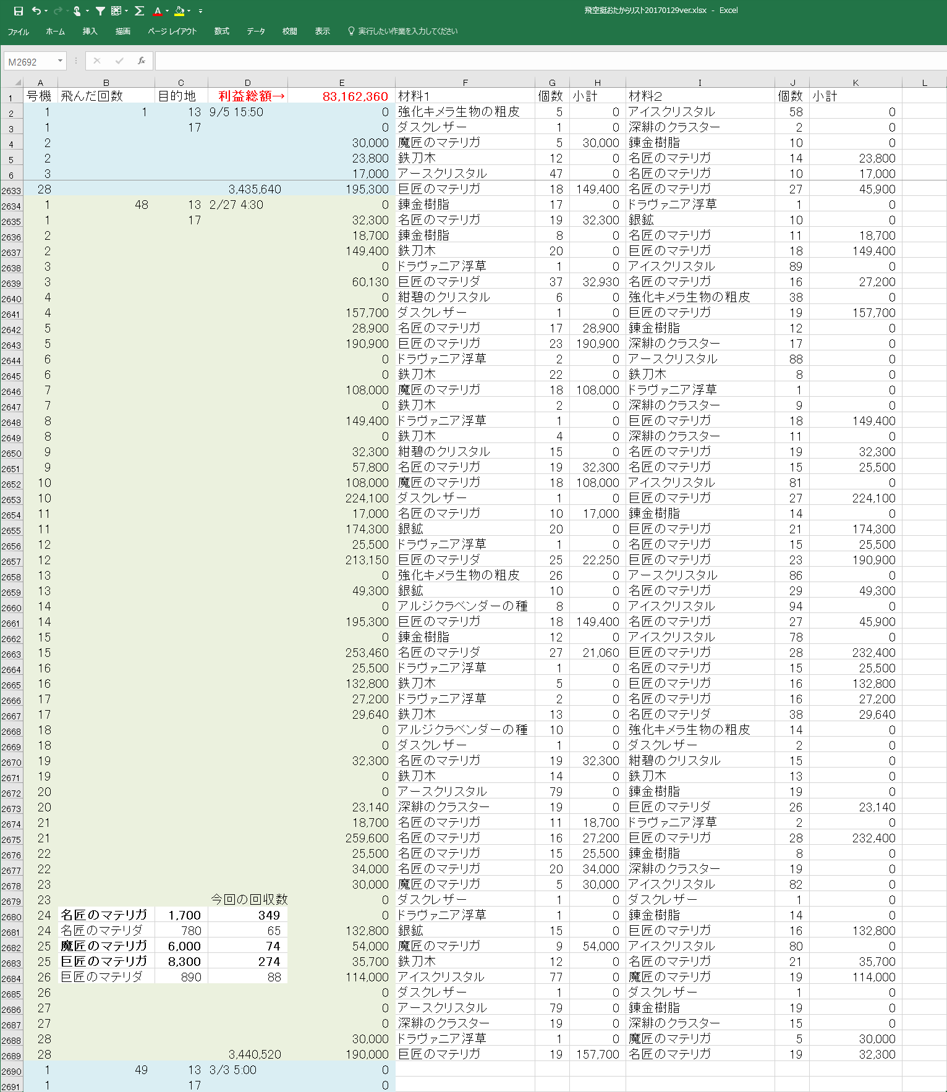Click the Select All corner triangle

point(17,82)
